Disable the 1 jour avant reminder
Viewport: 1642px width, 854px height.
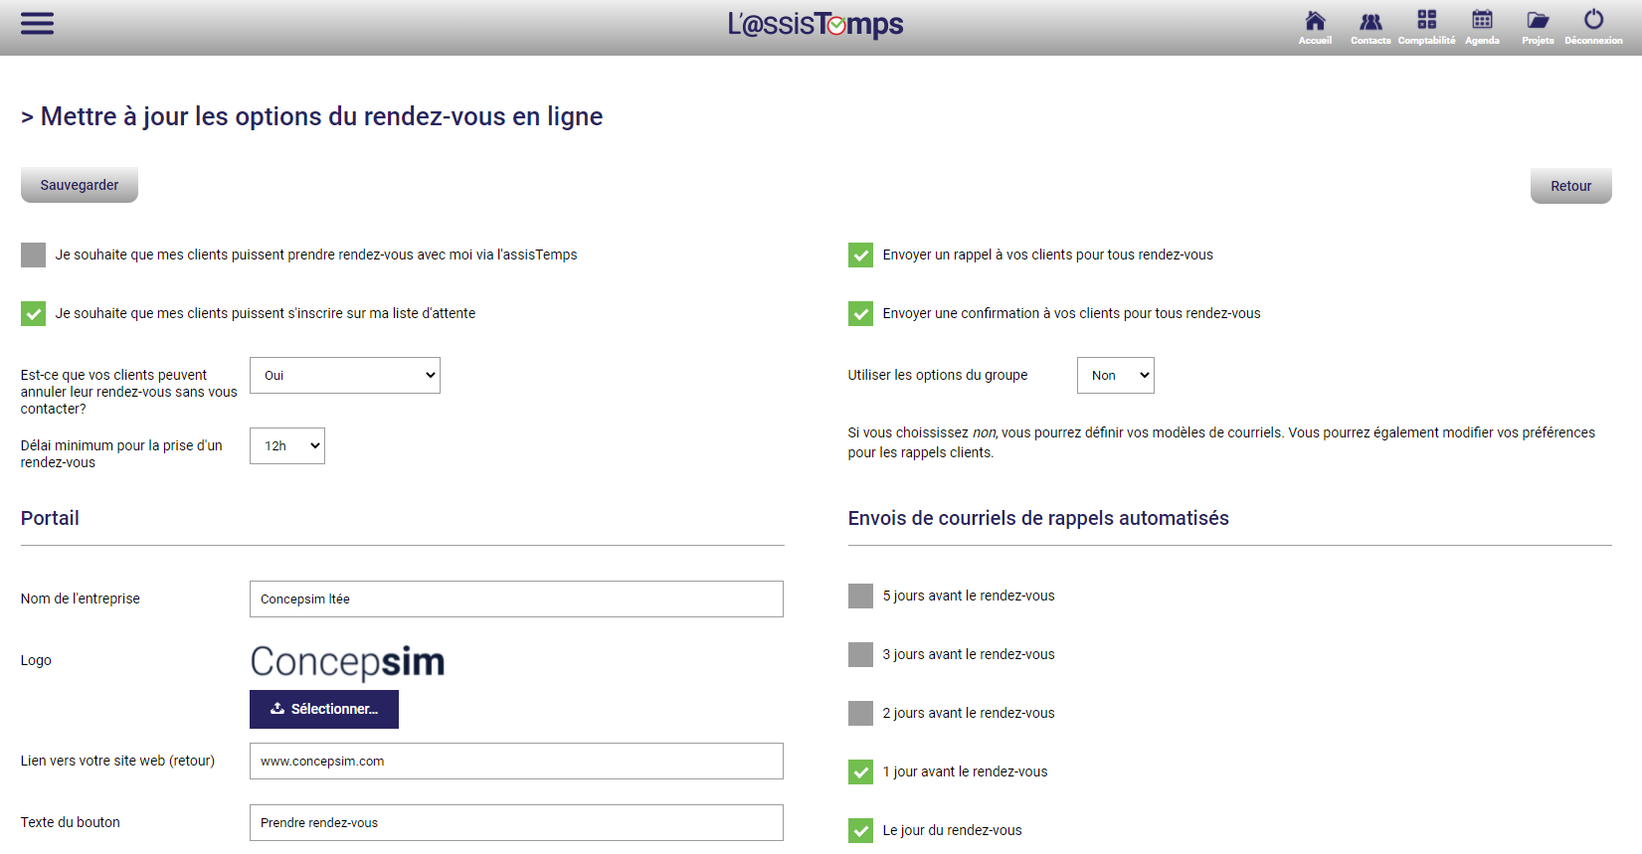pyautogui.click(x=860, y=772)
